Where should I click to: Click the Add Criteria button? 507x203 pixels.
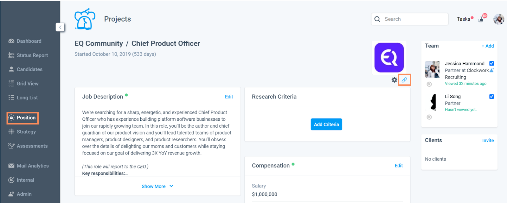[x=326, y=124]
